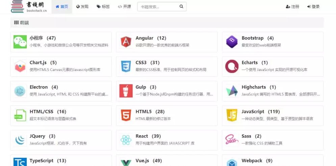Open the 小程序 (47) category title
Image resolution: width=336 pixels, height=166 pixels.
point(43,38)
